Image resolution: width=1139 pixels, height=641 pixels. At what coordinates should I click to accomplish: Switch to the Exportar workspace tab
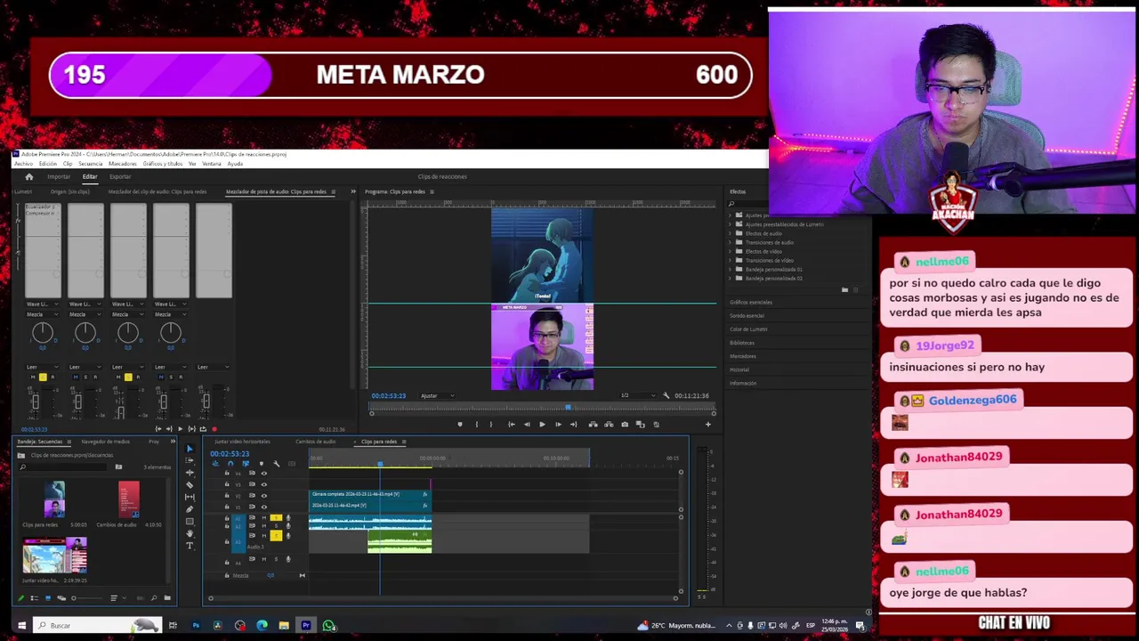120,176
